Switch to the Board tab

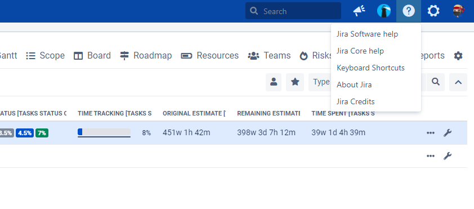92,56
